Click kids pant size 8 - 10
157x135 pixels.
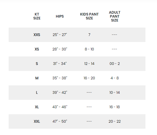point(89,49)
